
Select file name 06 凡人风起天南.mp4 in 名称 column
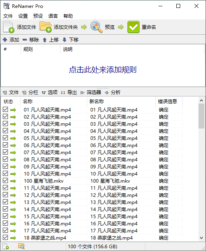[x=47, y=145]
